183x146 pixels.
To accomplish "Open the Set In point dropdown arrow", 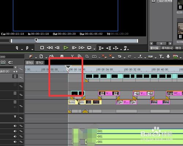I will pos(22,49).
